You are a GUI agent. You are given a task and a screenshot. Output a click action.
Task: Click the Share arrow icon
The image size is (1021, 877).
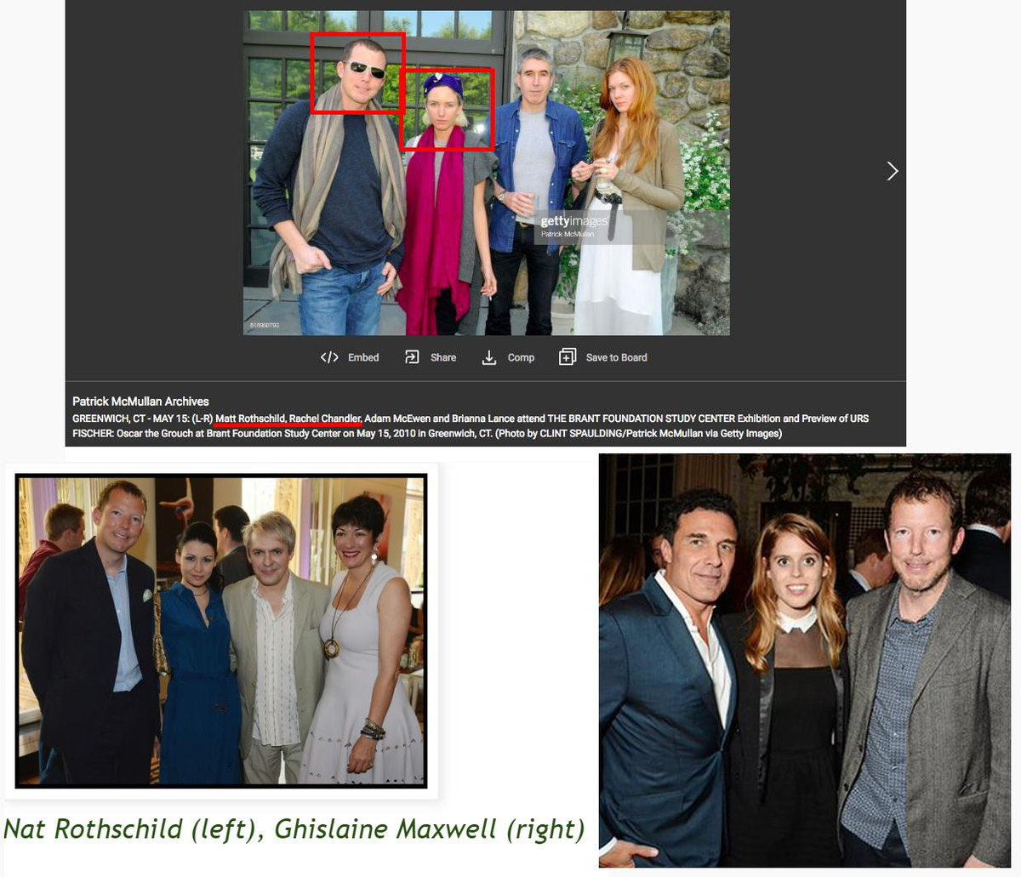412,357
